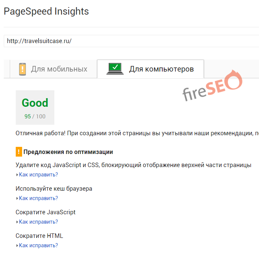Open Как исправить under Используйте кеш браузера
Screen dimensions: 259x254
tap(38, 198)
